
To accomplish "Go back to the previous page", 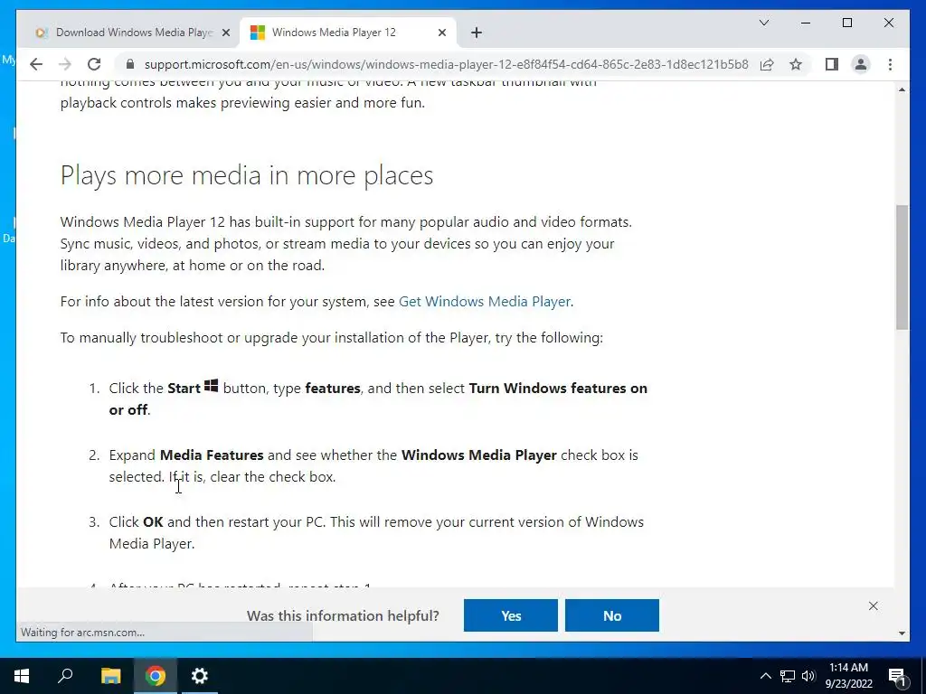I will (36, 64).
